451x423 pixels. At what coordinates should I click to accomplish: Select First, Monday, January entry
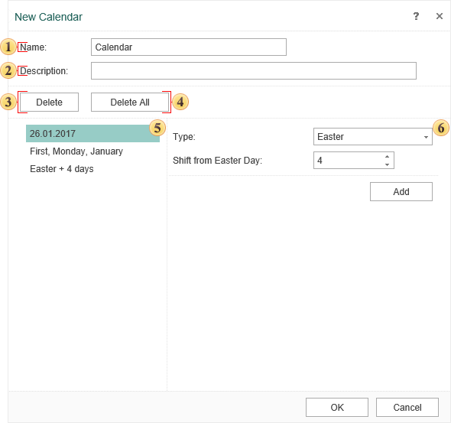click(76, 151)
